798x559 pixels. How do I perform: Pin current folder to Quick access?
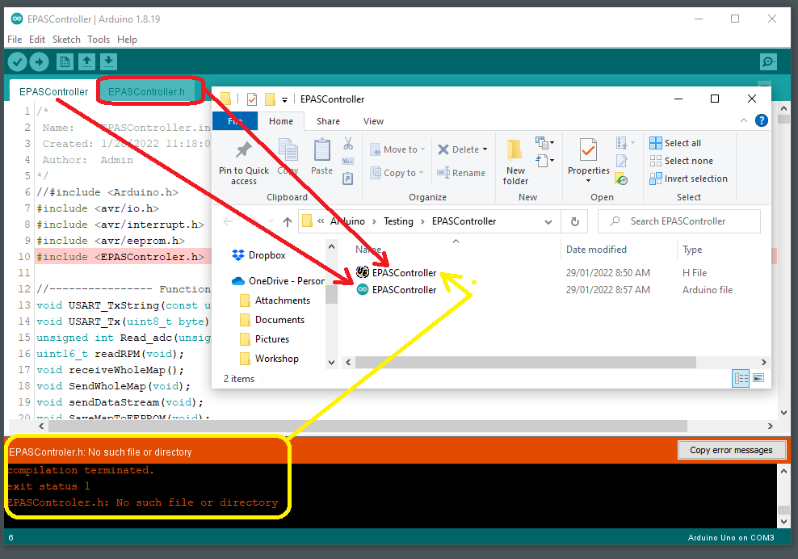tap(243, 162)
